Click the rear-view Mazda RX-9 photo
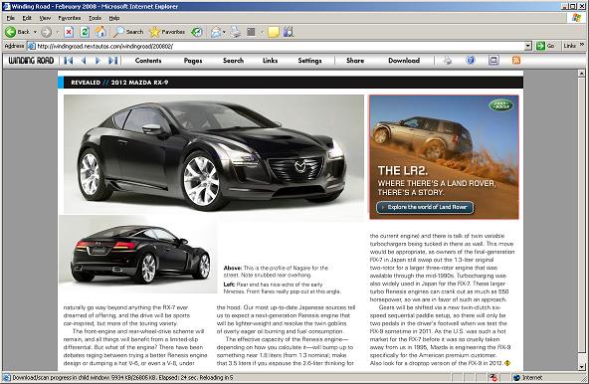Image resolution: width=589 pixels, height=384 pixels. click(x=138, y=254)
